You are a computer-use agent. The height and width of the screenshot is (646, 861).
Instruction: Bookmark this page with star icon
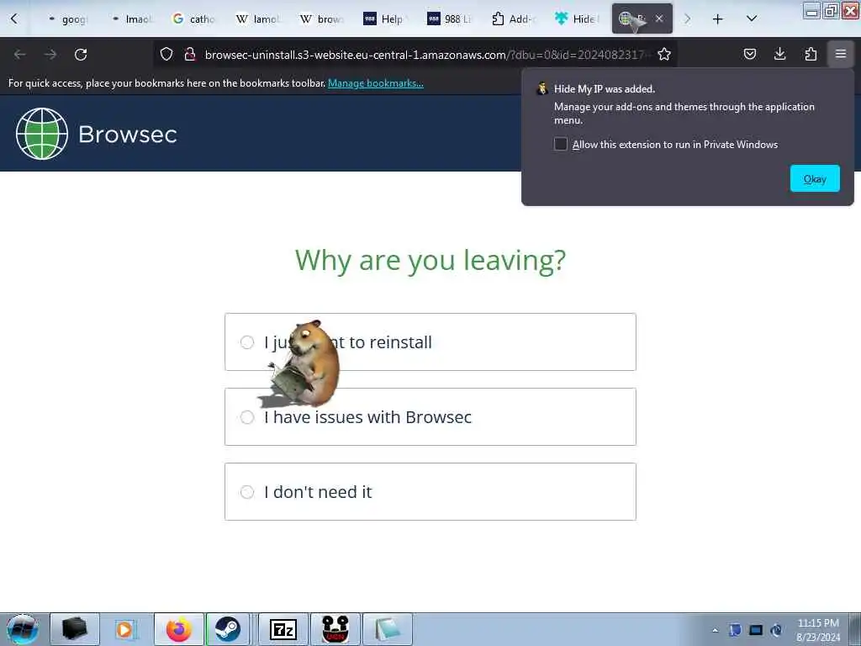point(664,54)
